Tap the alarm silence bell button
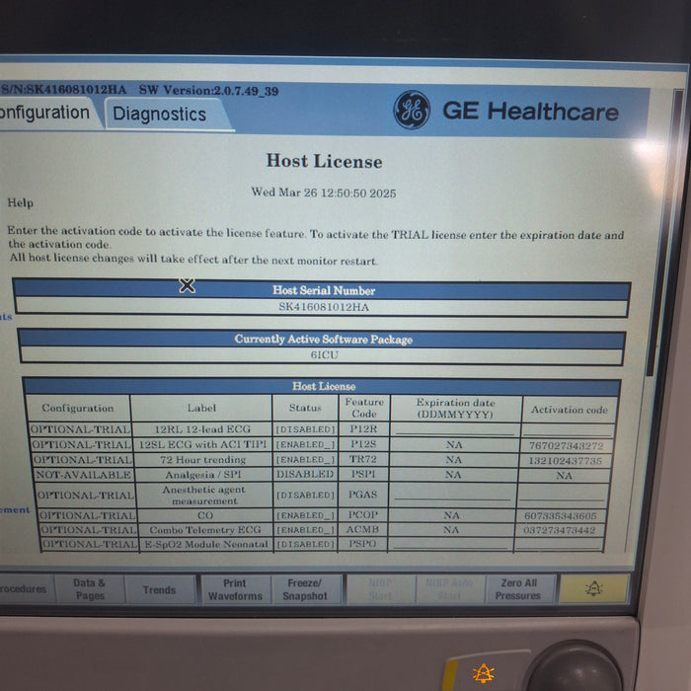The height and width of the screenshot is (691, 691). click(x=593, y=588)
